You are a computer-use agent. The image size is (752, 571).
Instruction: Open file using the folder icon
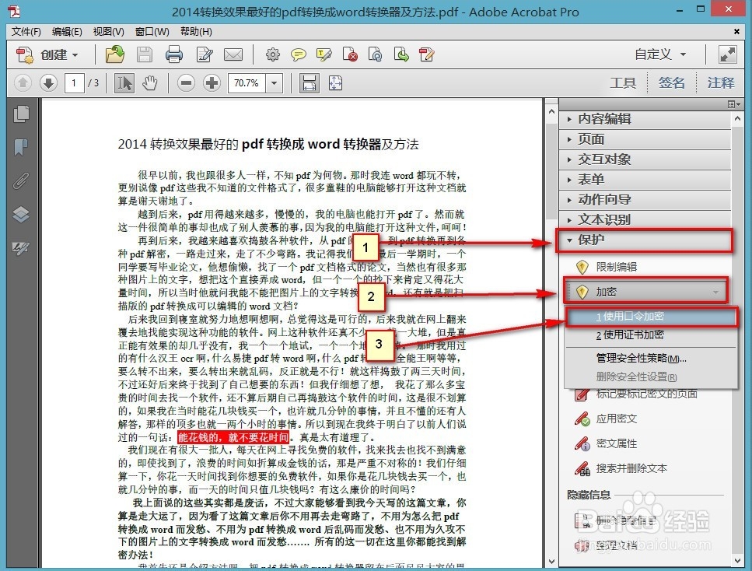[114, 54]
